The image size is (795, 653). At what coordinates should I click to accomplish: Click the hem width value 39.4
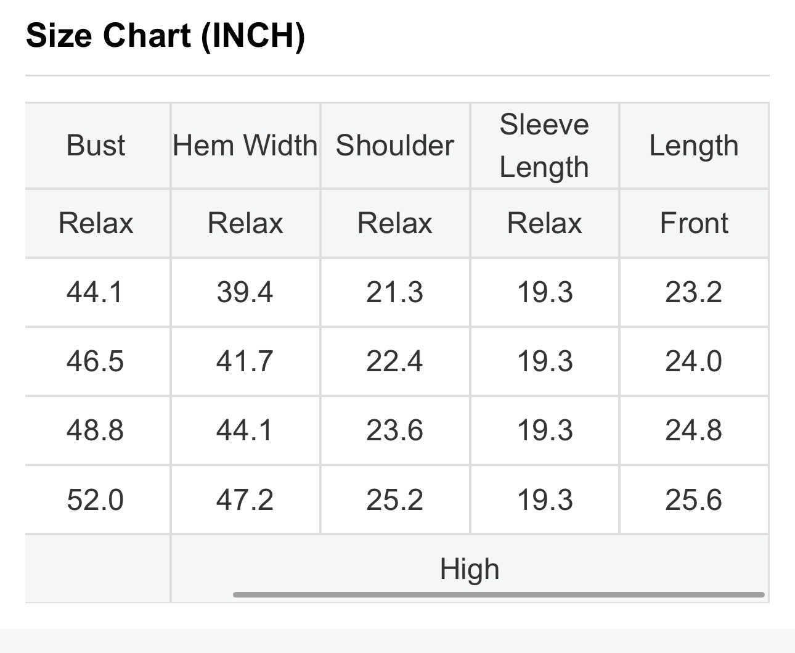click(245, 292)
